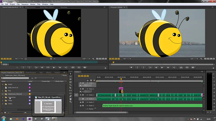Select the Slip tool
This screenshot has width=216, height=121.
pos(70,90)
